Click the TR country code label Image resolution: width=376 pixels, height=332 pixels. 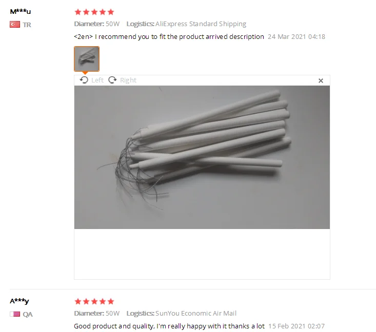(27, 25)
